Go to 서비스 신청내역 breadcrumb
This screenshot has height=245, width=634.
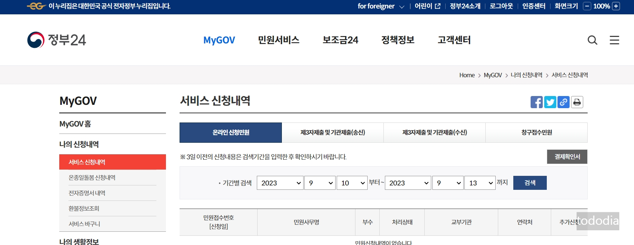(x=570, y=75)
